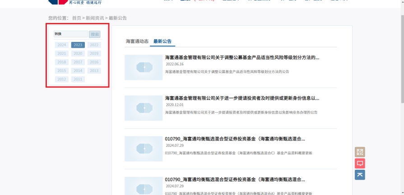The width and height of the screenshot is (404, 195).
Task: Click the thumbnail beside the 均衡甄选混合C announcement
Action: [x=144, y=149]
